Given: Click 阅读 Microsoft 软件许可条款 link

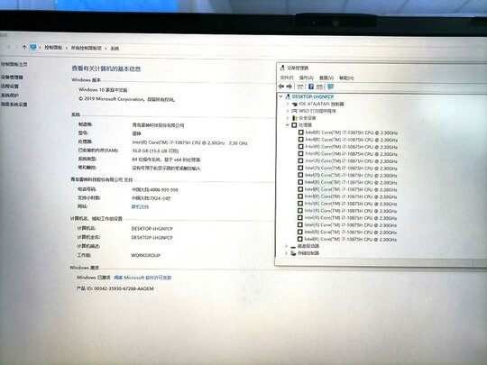Looking at the screenshot, I should [142, 278].
